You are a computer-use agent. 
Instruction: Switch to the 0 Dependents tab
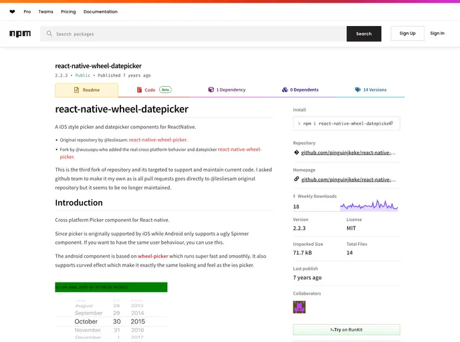(300, 90)
